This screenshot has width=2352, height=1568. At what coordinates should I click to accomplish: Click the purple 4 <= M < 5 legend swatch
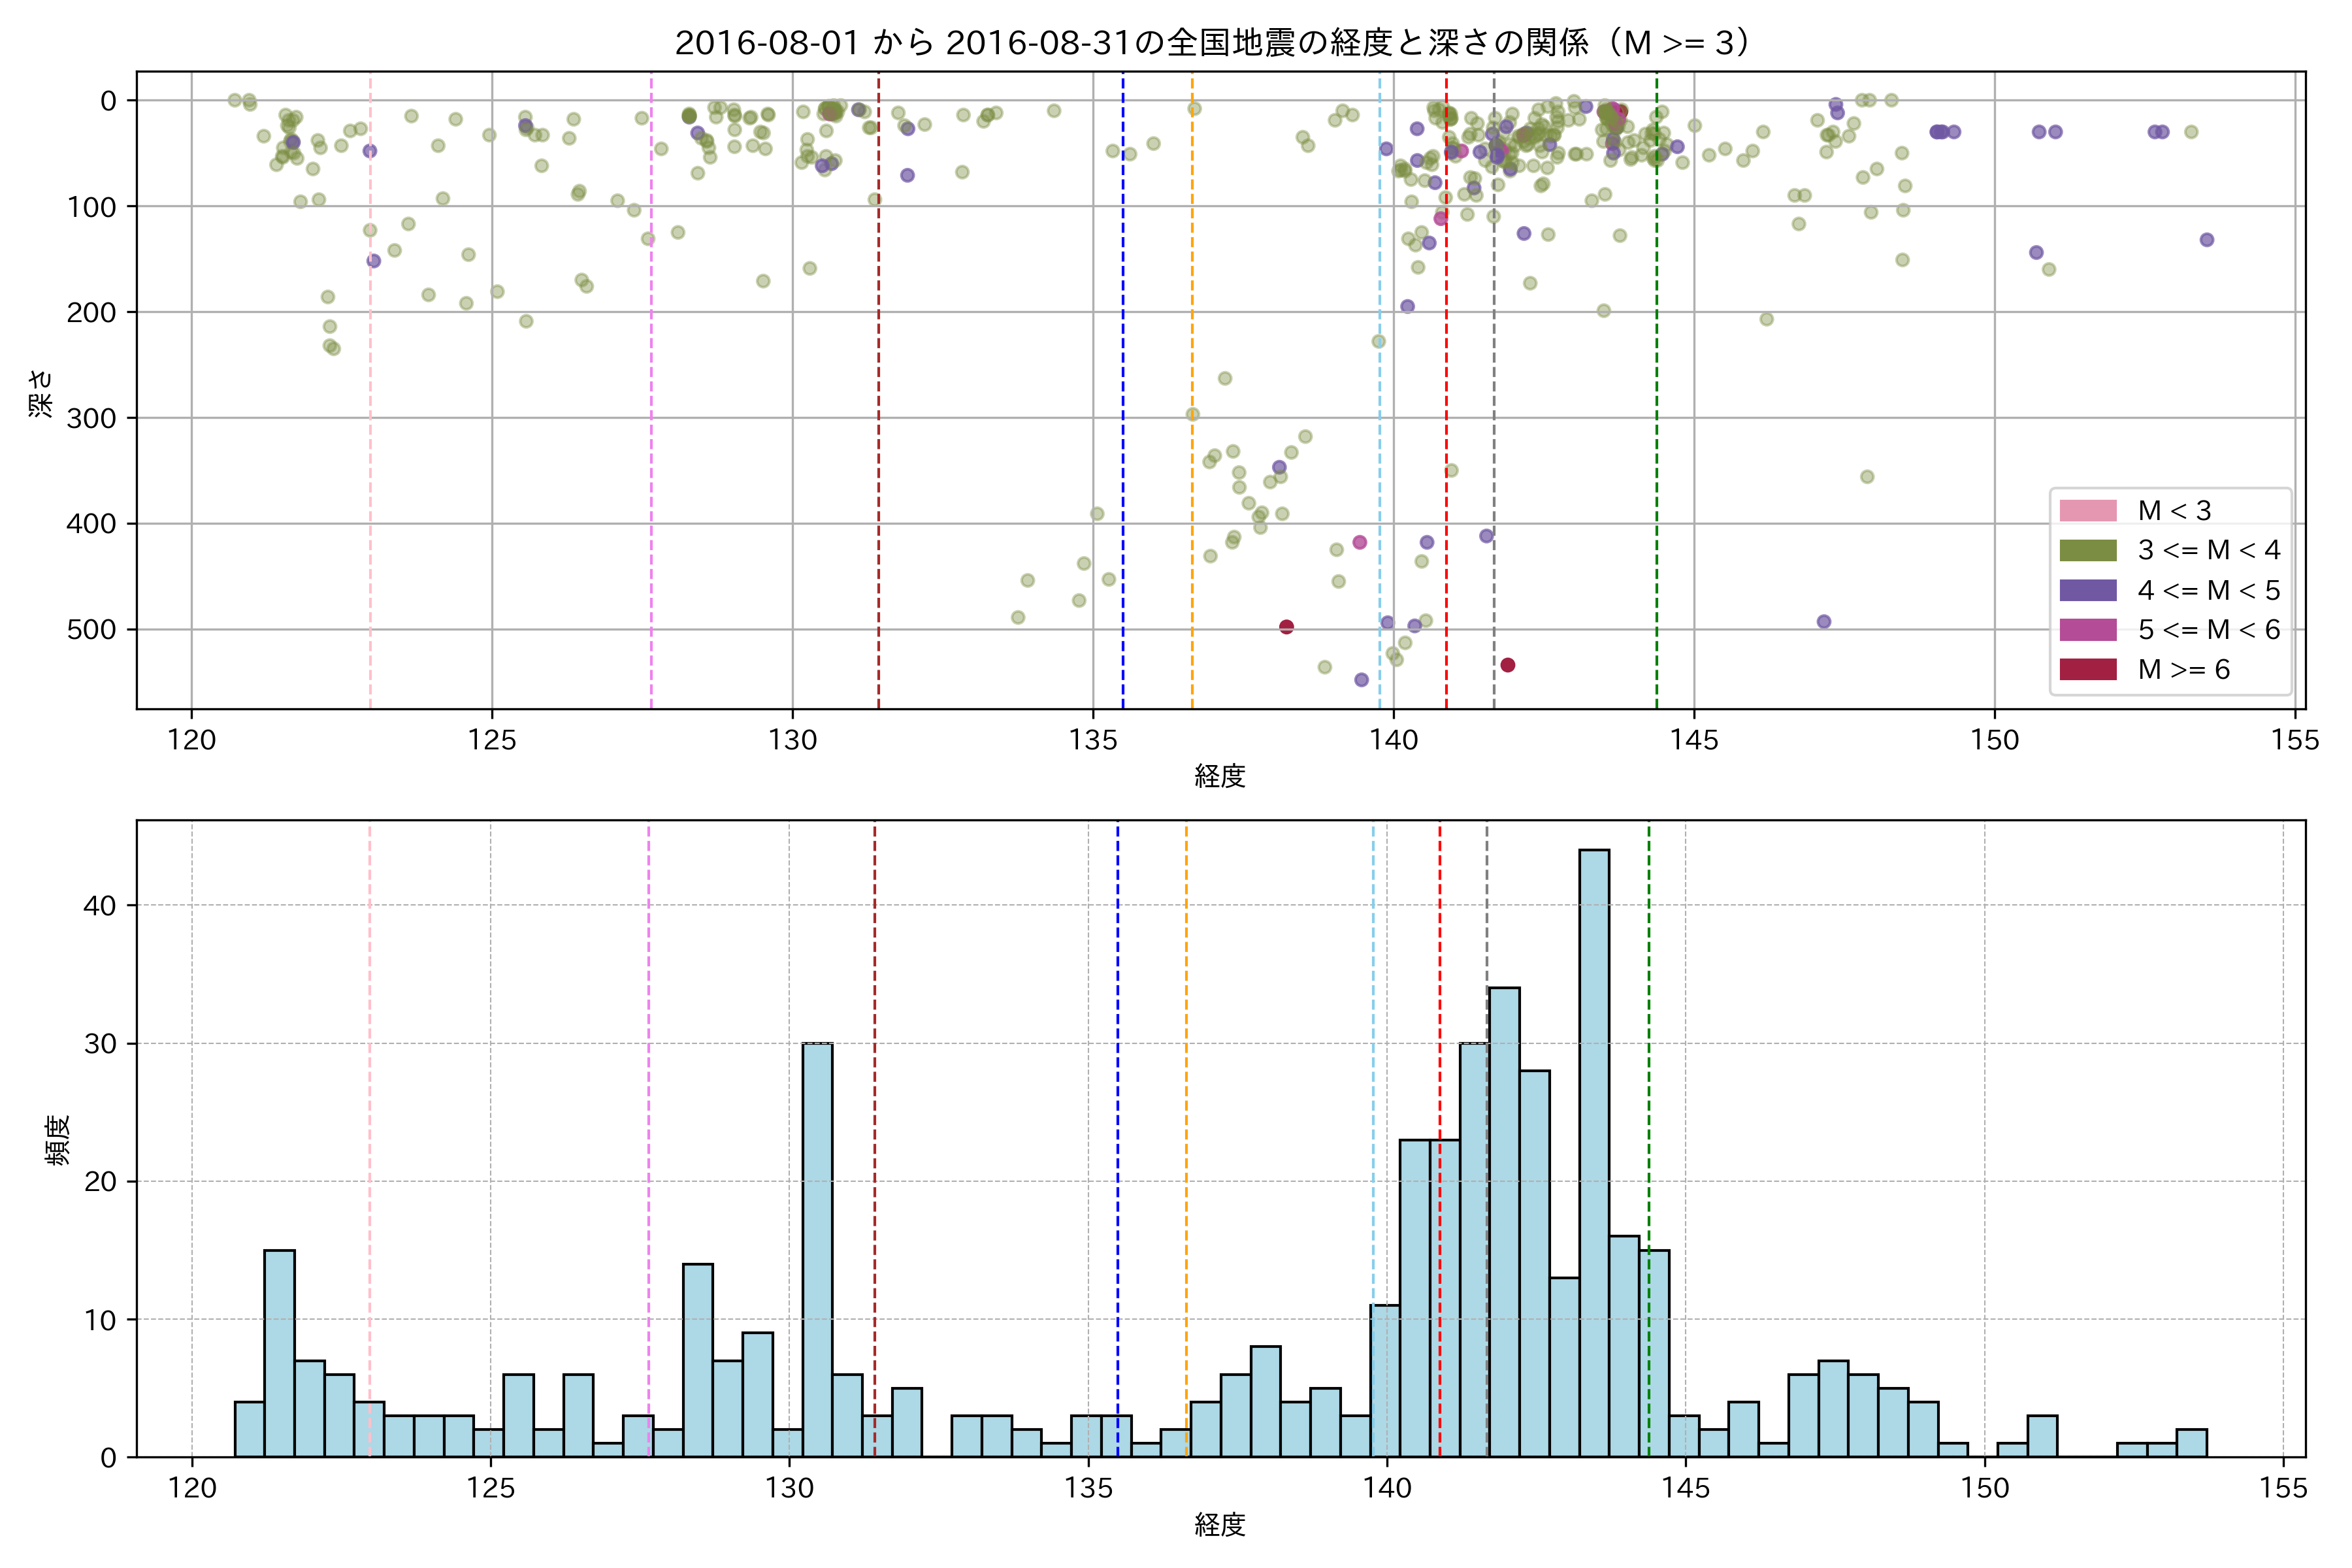[x=2087, y=590]
